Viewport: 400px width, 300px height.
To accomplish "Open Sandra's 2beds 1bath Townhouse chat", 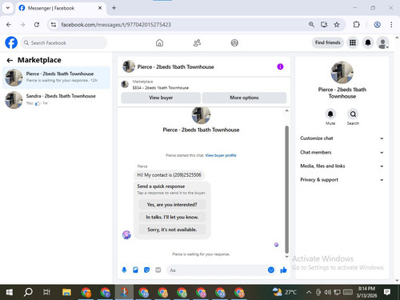I will [x=56, y=100].
